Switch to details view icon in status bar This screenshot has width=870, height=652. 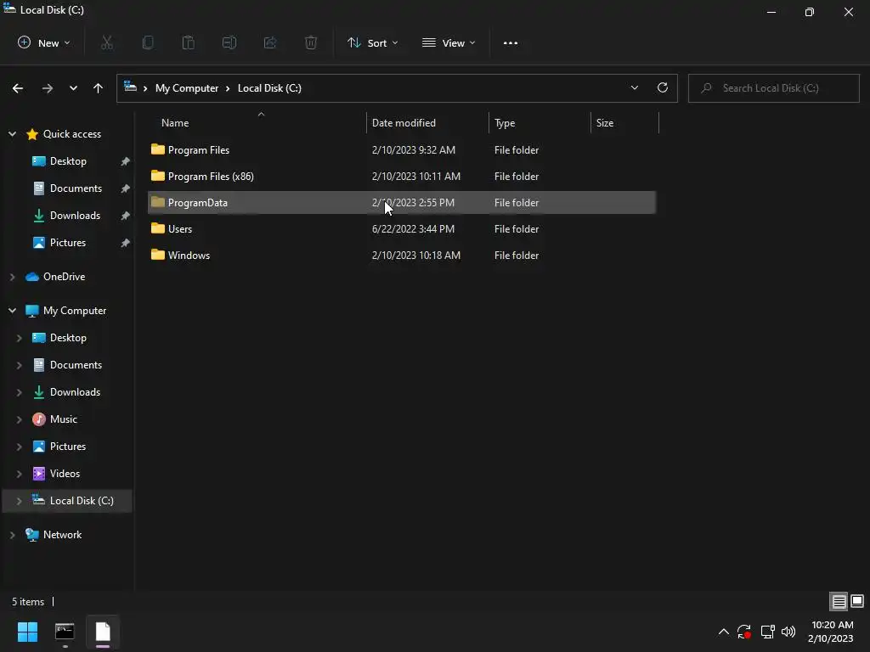[x=839, y=602]
